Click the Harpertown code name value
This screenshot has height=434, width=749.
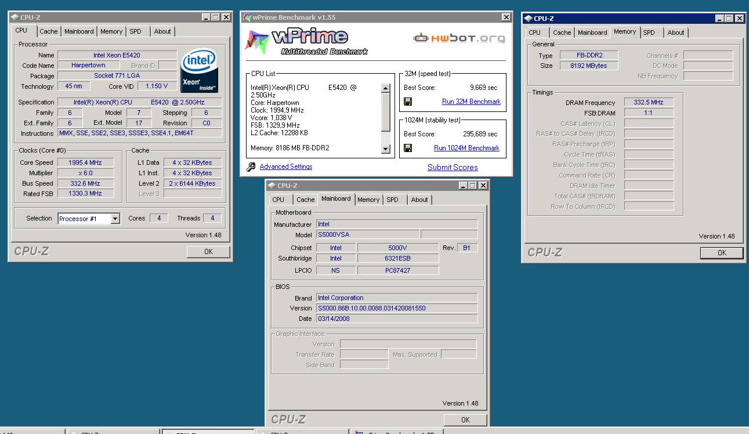(x=88, y=66)
